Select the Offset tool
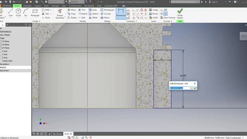Viewport: 247px width, 139px height. pos(93,18)
